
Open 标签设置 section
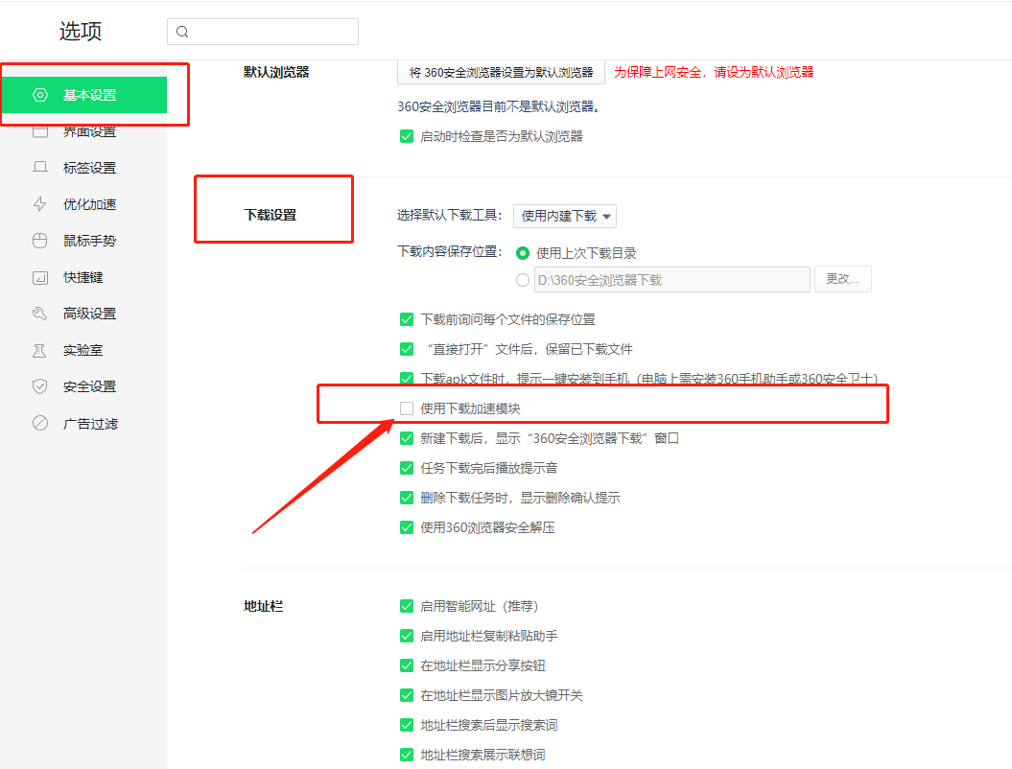tap(83, 168)
